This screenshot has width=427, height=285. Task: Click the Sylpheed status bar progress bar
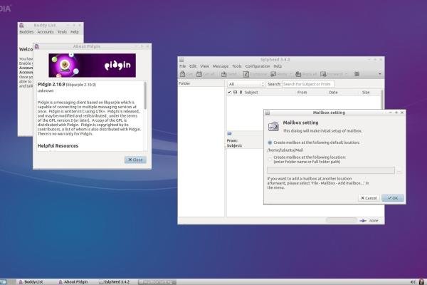click(342, 220)
